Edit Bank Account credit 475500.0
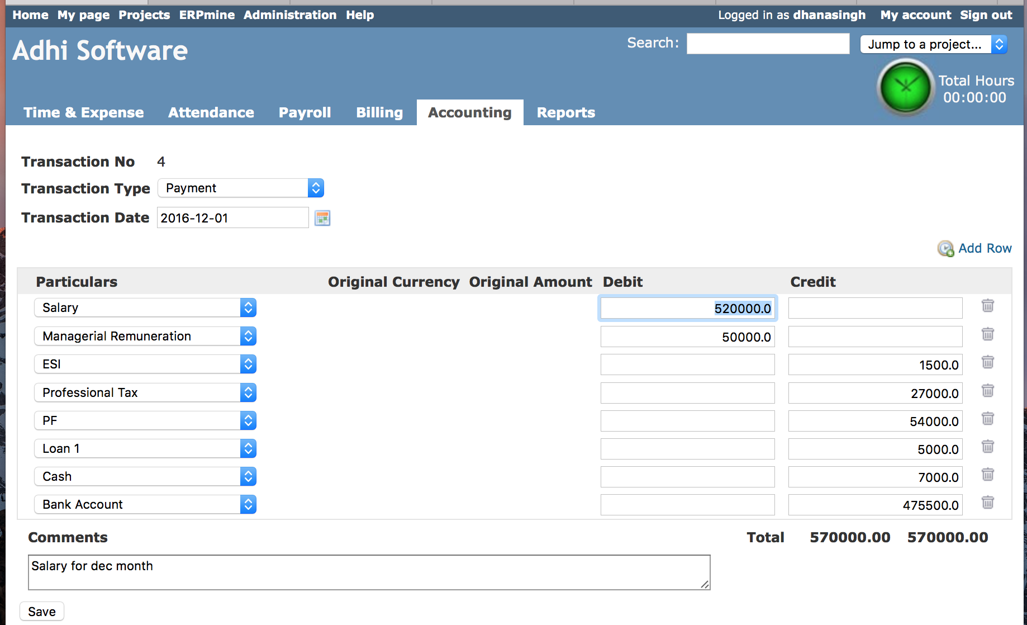Image resolution: width=1027 pixels, height=625 pixels. (x=876, y=505)
